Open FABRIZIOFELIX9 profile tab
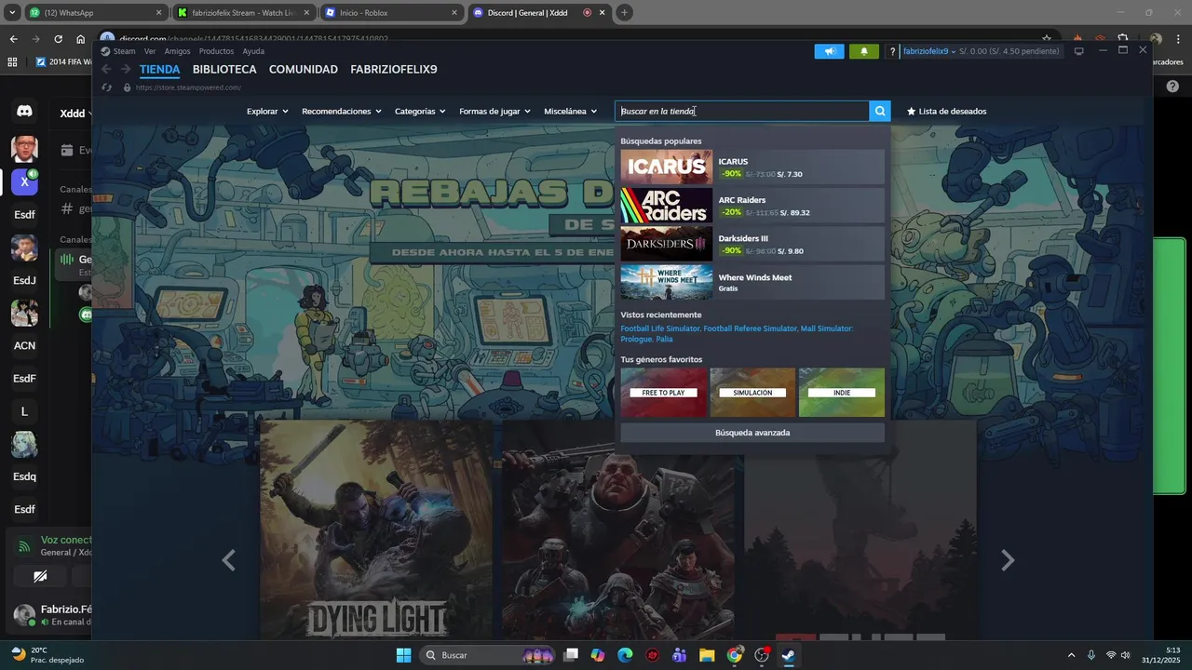This screenshot has width=1192, height=670. pos(394,70)
